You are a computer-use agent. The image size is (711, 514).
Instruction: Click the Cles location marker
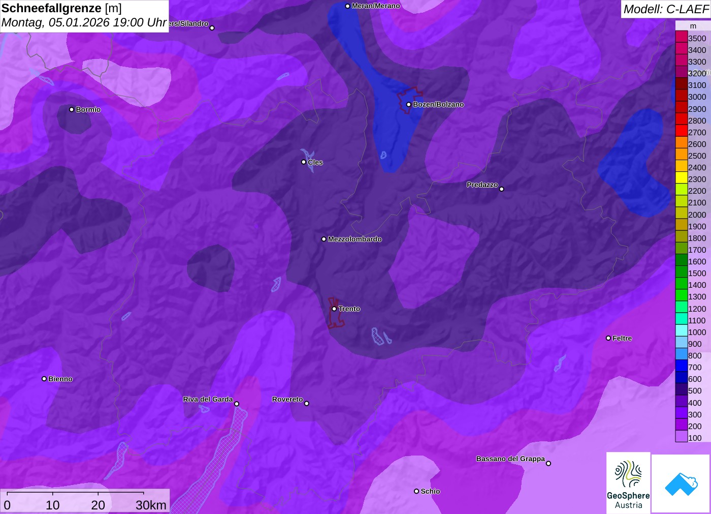tap(304, 162)
